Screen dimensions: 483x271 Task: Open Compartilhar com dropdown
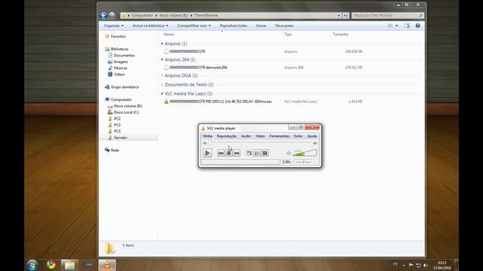click(x=194, y=26)
